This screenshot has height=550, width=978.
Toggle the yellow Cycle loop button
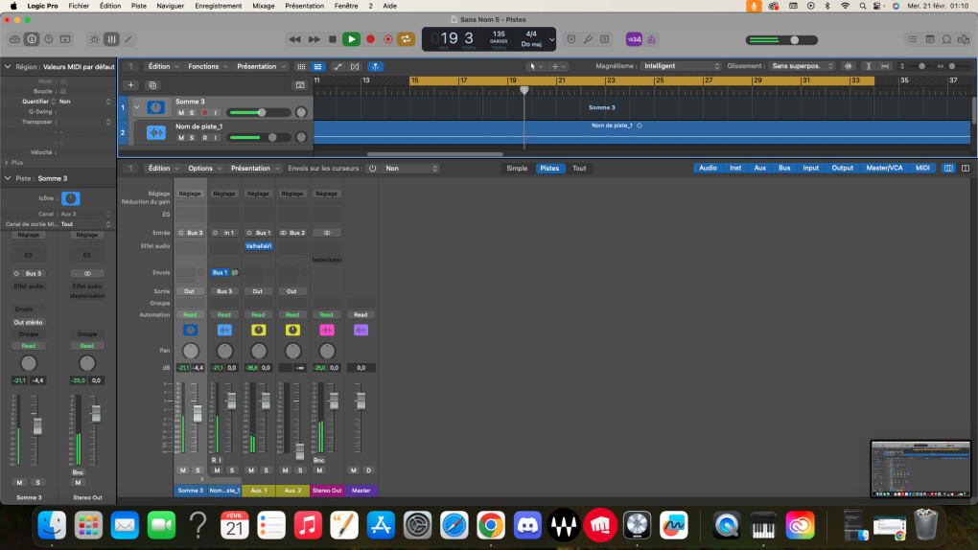coord(407,39)
